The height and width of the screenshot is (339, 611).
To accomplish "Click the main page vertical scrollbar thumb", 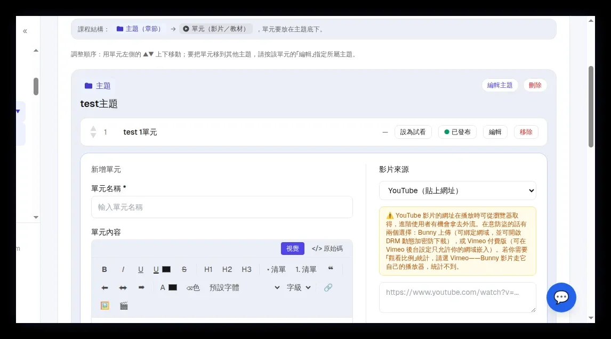I will [x=591, y=106].
